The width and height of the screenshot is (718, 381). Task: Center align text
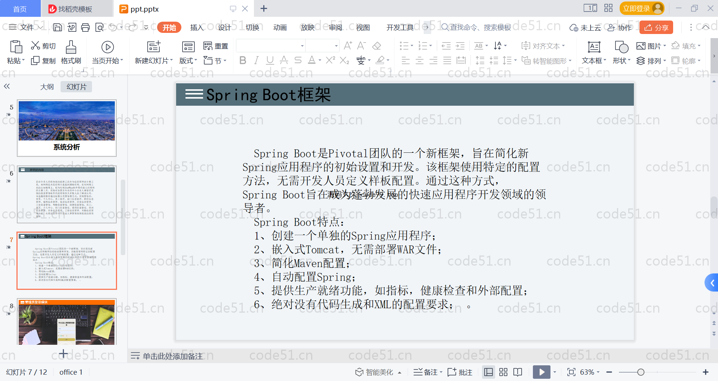click(x=420, y=60)
